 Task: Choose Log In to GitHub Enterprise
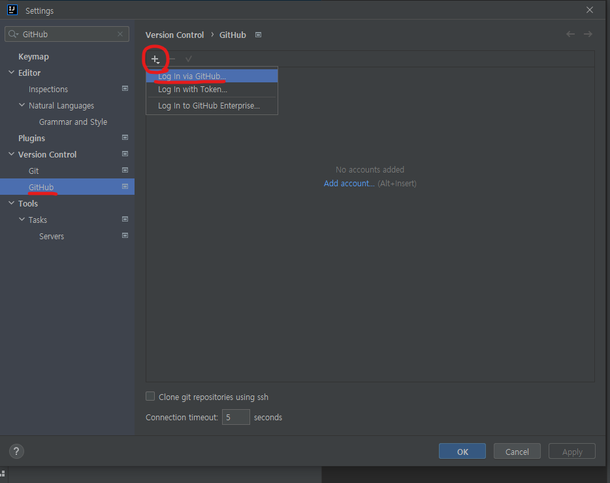click(x=212, y=106)
